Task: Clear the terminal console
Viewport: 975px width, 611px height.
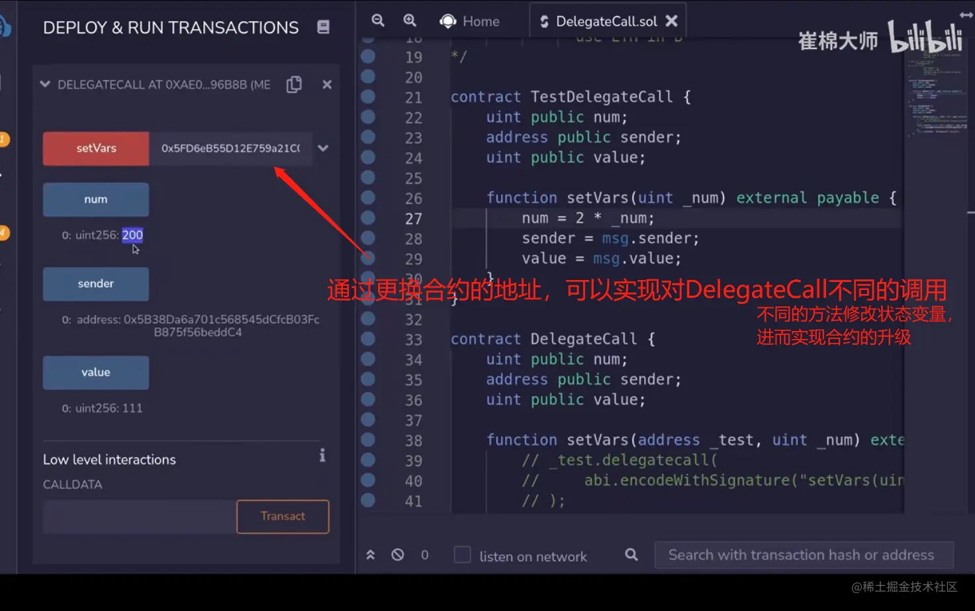Action: click(398, 555)
